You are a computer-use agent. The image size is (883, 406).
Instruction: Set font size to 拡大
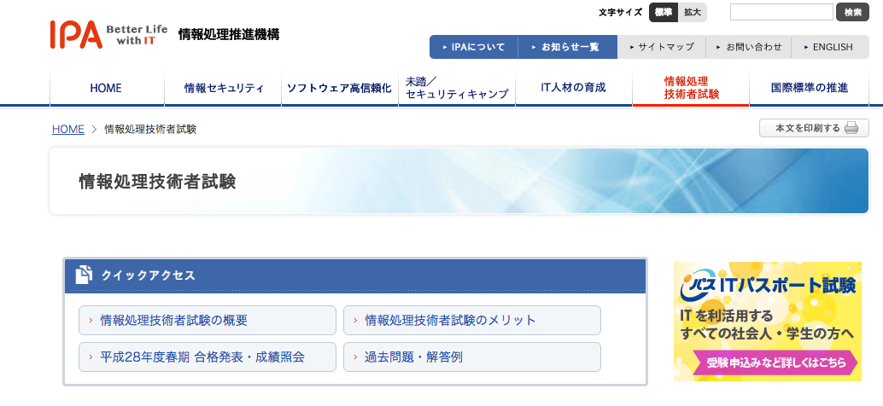pos(692,13)
